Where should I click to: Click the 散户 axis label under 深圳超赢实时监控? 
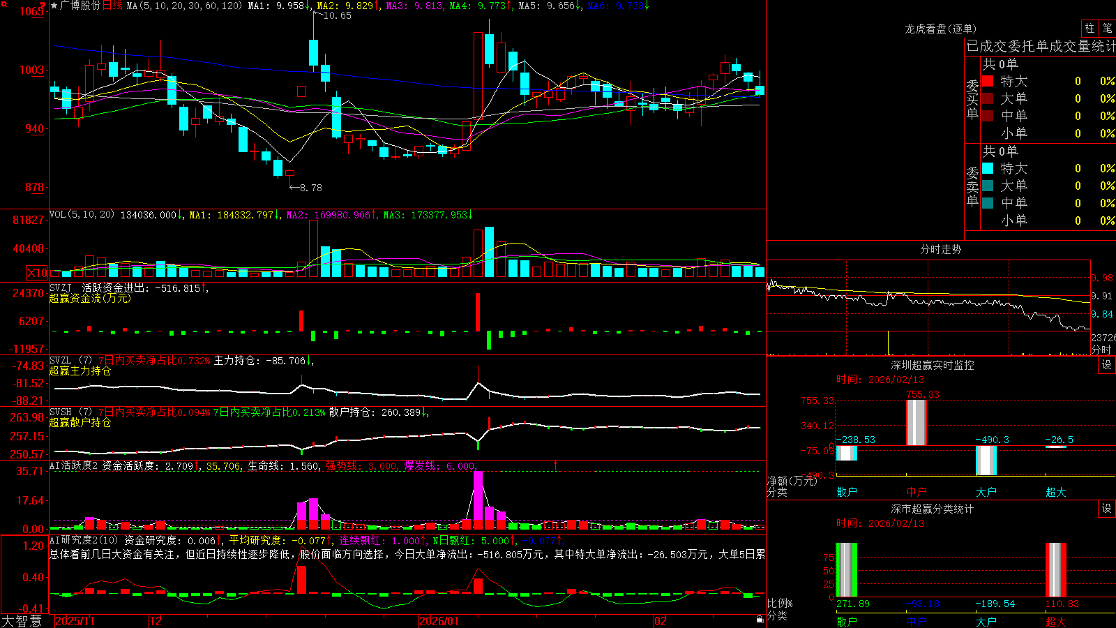pyautogui.click(x=847, y=492)
